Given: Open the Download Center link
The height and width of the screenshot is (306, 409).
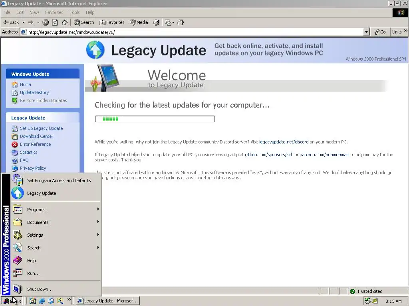Looking at the screenshot, I should (x=36, y=136).
